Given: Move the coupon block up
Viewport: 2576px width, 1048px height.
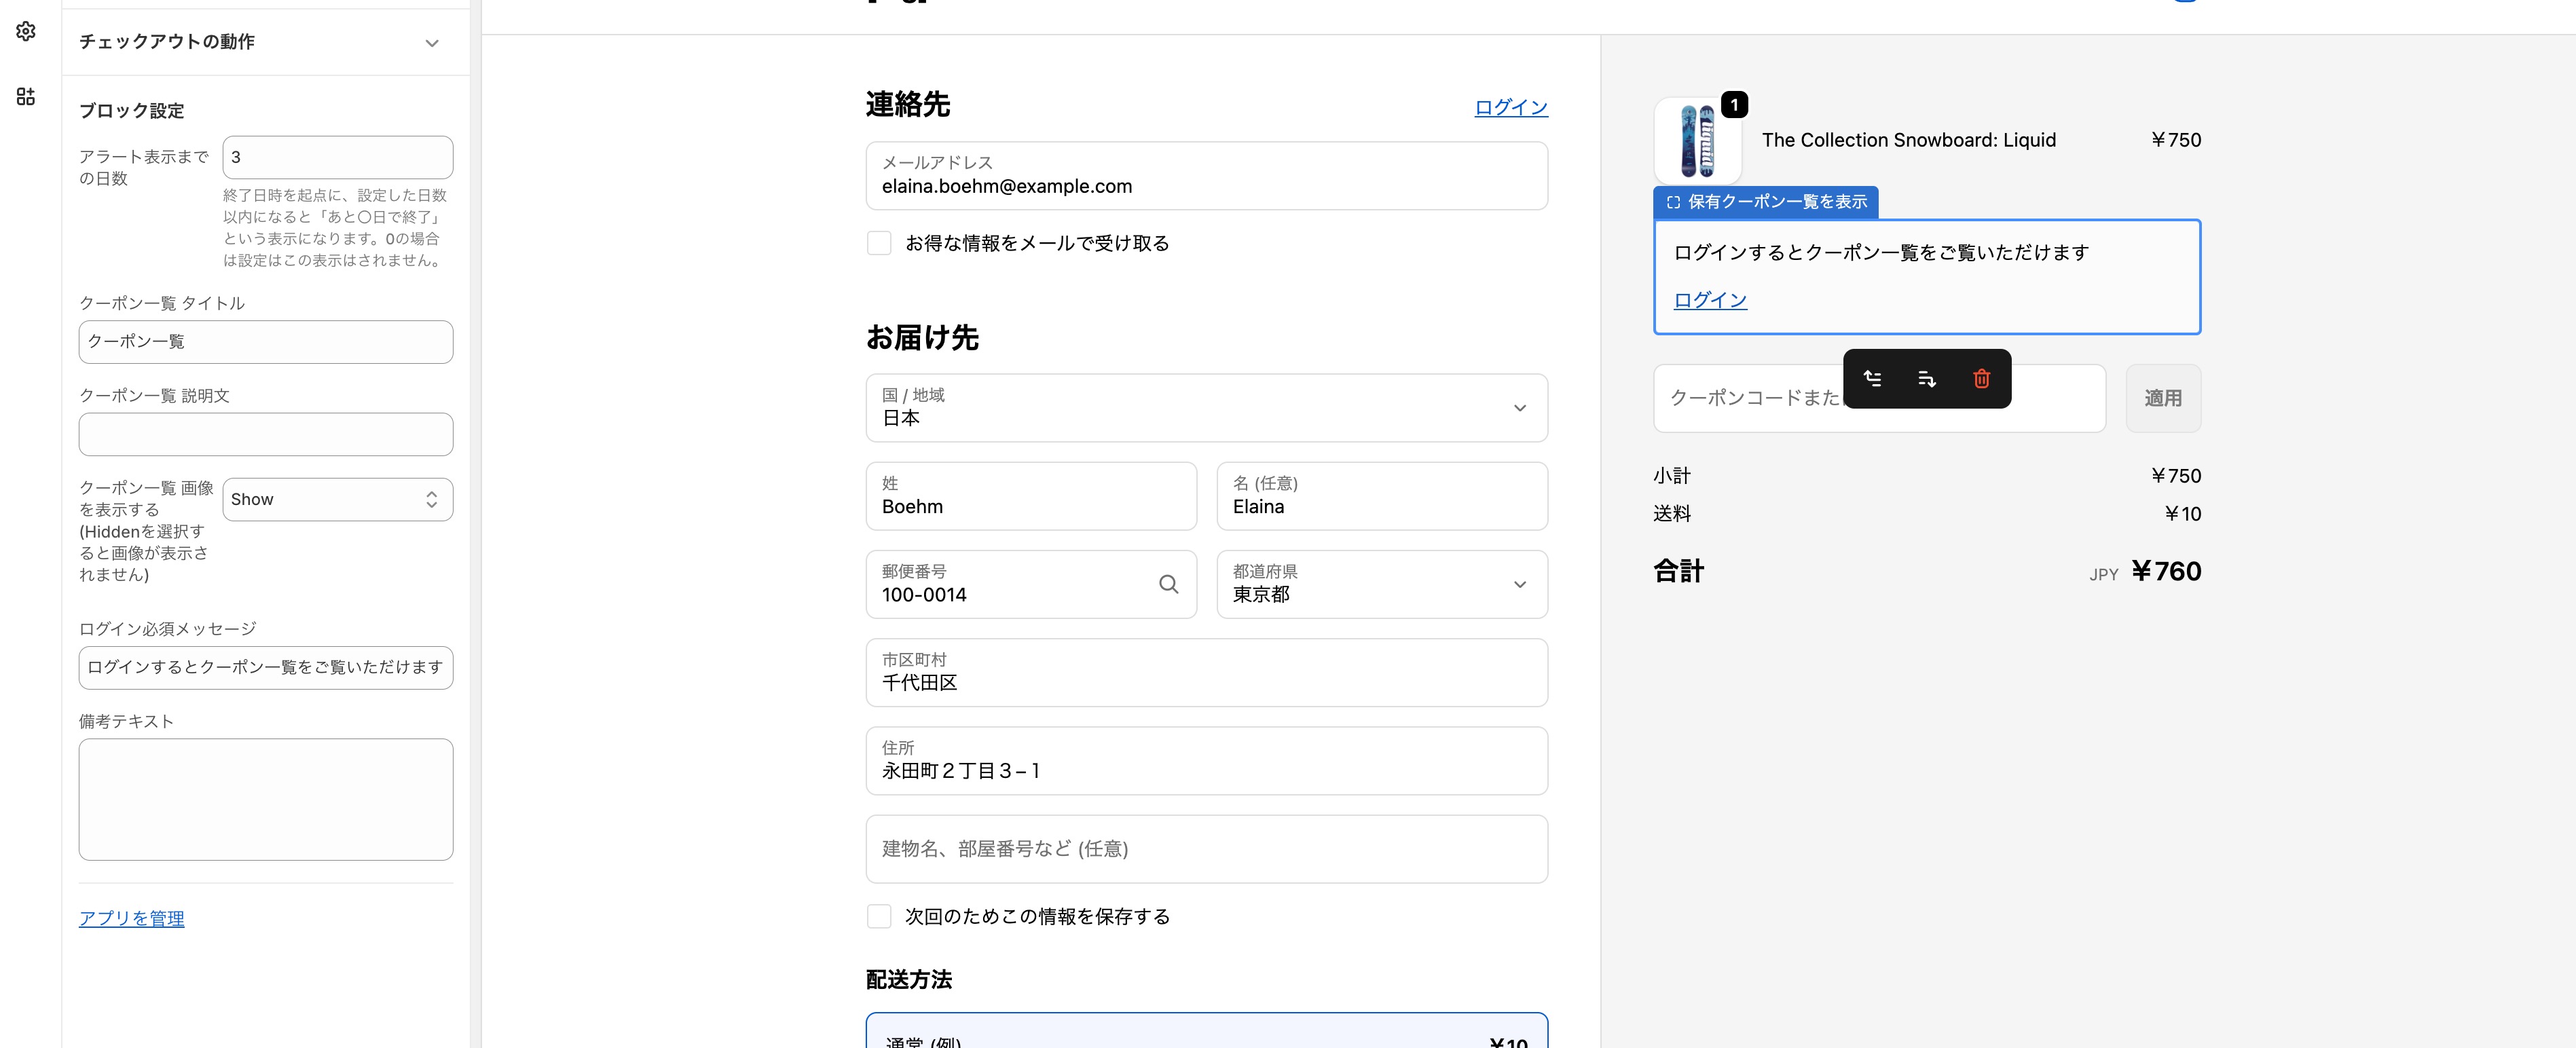Looking at the screenshot, I should tap(1872, 379).
